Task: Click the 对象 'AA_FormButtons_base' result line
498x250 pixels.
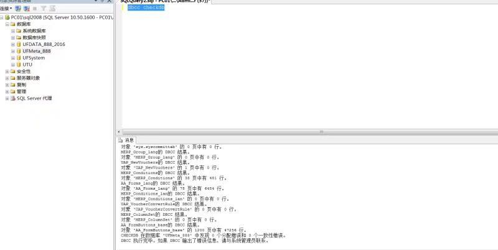Action: pyautogui.click(x=184, y=230)
